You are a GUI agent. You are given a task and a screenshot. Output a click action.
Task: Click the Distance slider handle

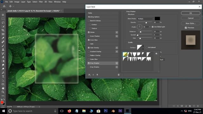tap(141, 32)
